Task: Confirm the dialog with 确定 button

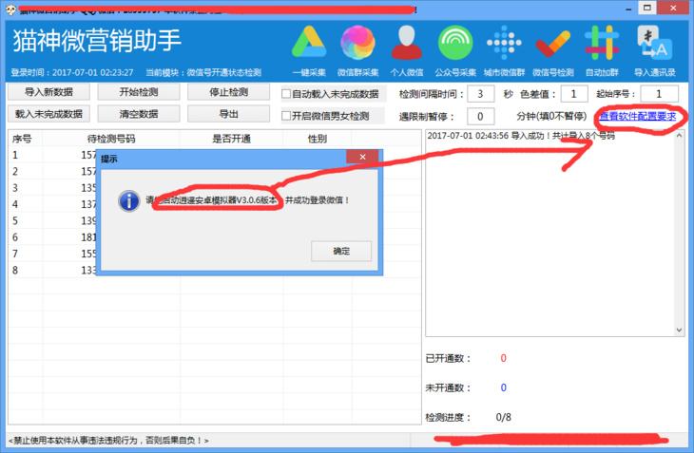Action: click(x=341, y=251)
